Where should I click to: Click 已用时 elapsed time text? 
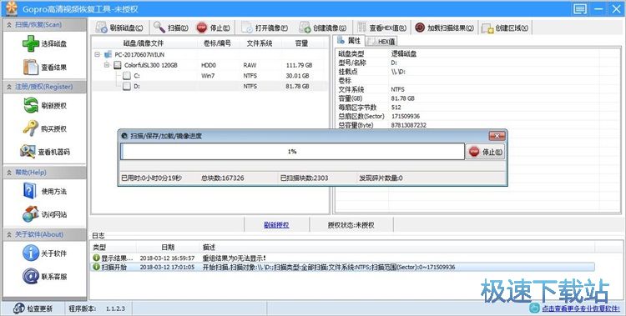tap(151, 178)
